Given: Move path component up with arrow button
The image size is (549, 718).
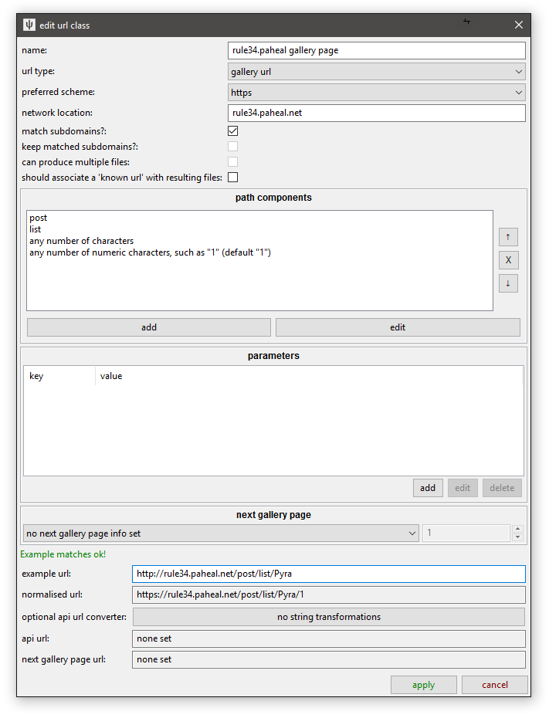Looking at the screenshot, I should click(x=508, y=237).
